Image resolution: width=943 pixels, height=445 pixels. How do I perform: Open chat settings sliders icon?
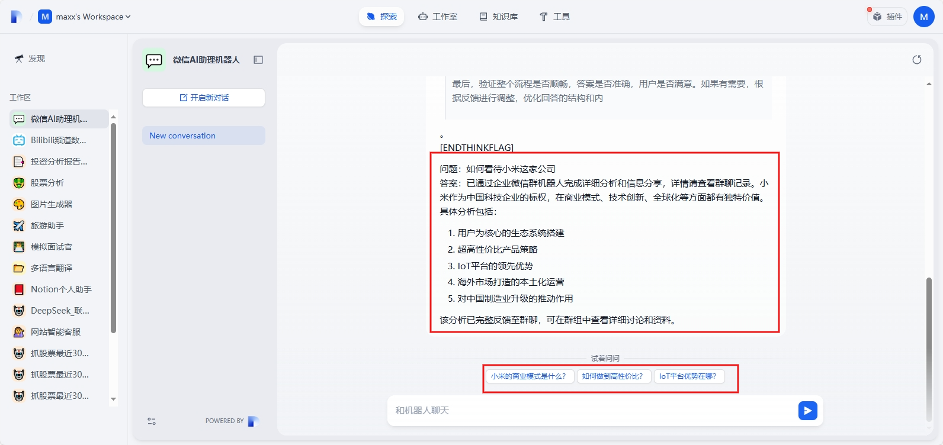click(152, 421)
